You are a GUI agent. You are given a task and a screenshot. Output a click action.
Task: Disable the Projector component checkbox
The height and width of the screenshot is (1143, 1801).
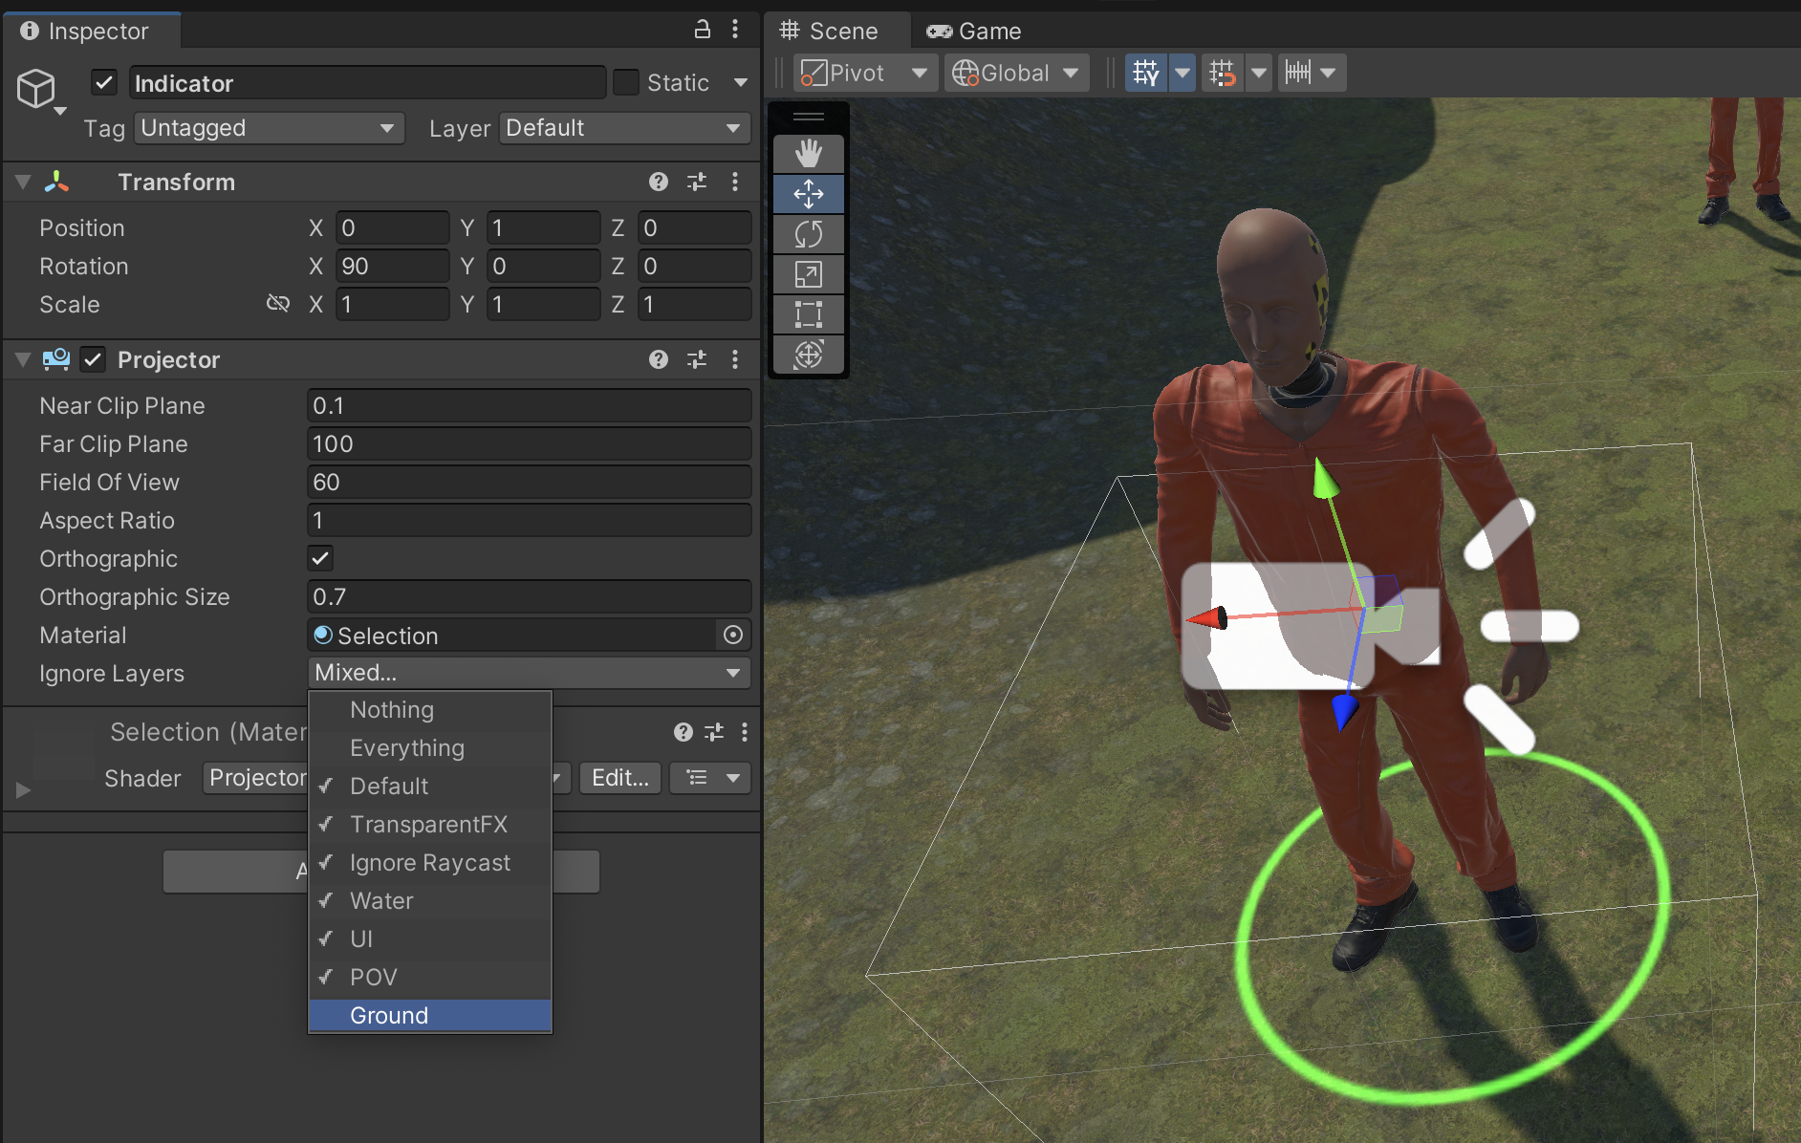point(93,359)
